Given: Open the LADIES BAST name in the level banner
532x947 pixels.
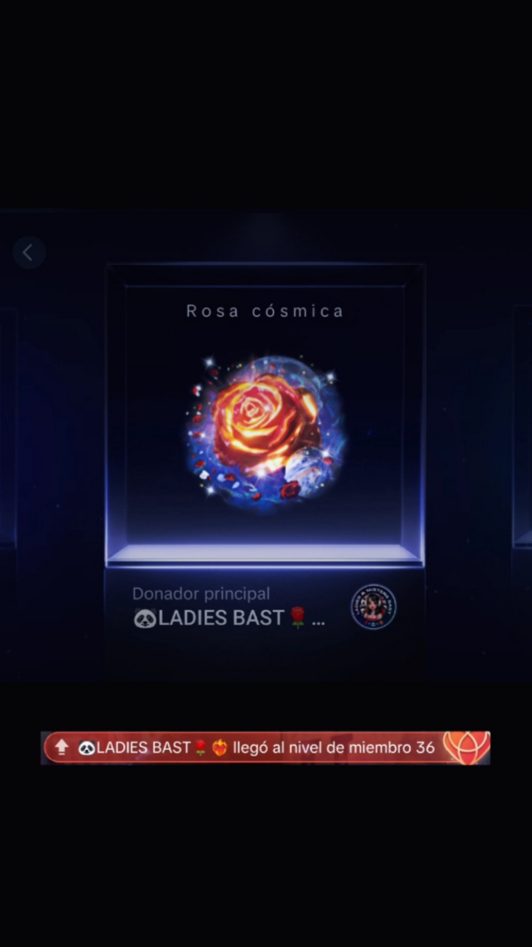Looking at the screenshot, I should tap(144, 748).
